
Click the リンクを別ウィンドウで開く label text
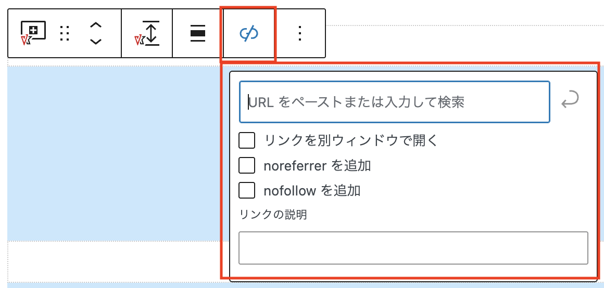351,140
